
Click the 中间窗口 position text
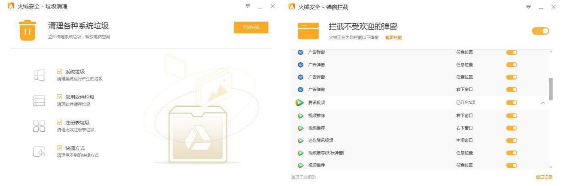point(464,141)
